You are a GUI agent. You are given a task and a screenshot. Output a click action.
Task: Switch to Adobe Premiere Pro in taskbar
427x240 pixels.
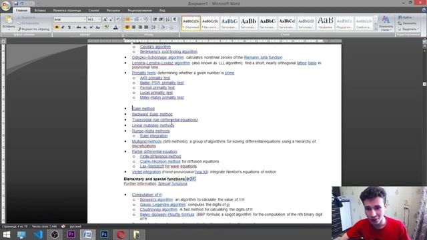(71, 235)
